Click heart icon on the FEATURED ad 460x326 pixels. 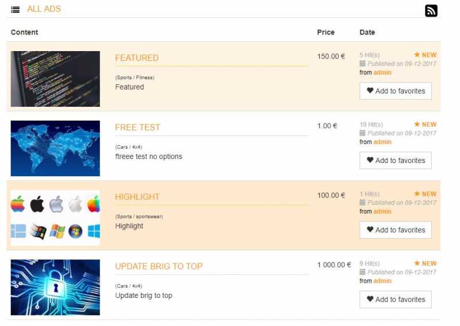pyautogui.click(x=370, y=91)
